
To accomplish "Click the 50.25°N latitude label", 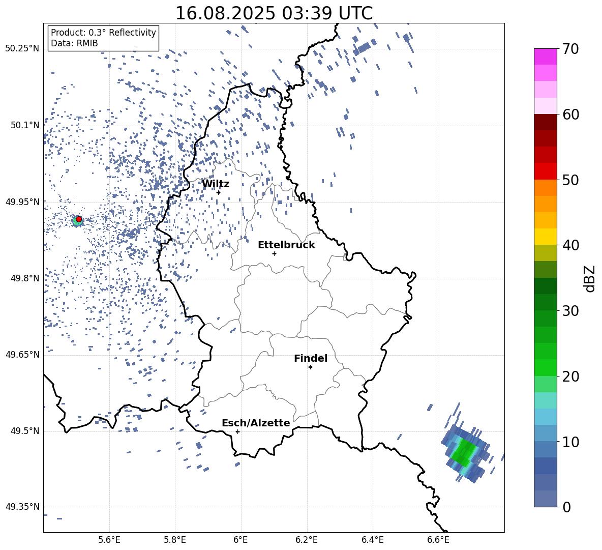I will click(22, 49).
